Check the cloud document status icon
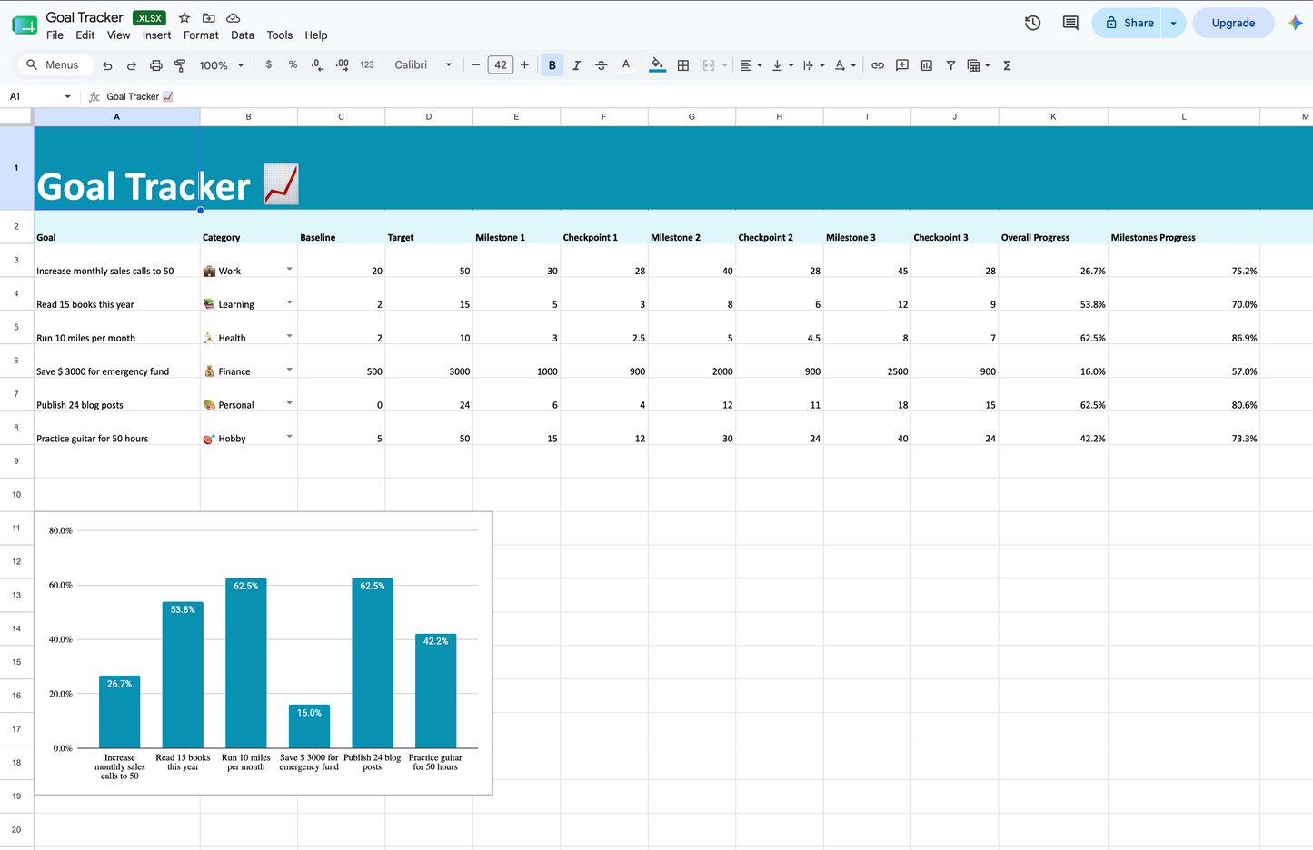Viewport: 1313px width, 850px height. [234, 17]
